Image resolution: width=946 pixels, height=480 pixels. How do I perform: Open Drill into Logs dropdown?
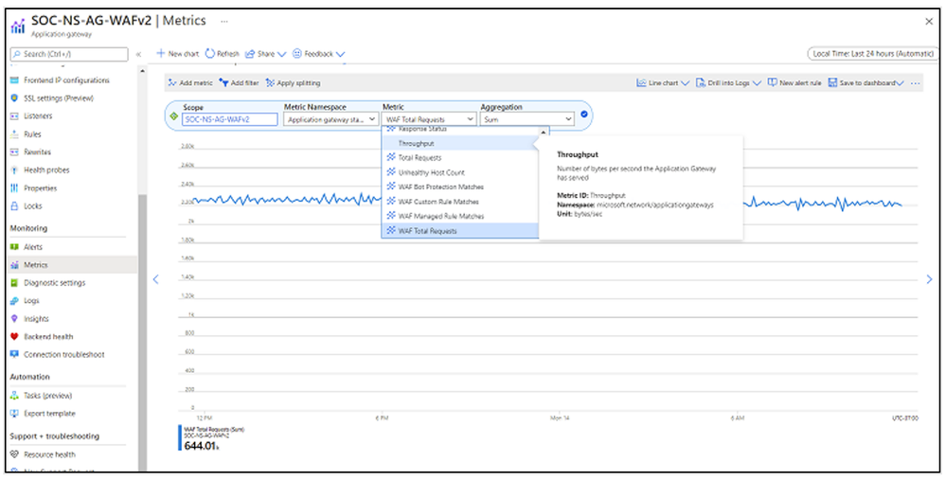tap(728, 83)
